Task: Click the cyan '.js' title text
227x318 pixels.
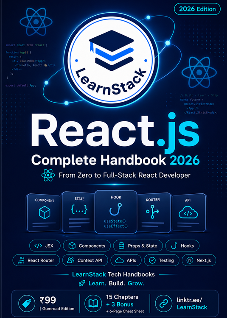Action: (x=178, y=133)
